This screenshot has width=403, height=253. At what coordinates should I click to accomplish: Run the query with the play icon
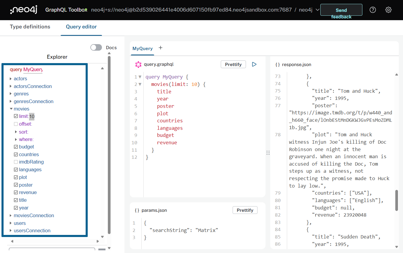point(254,64)
